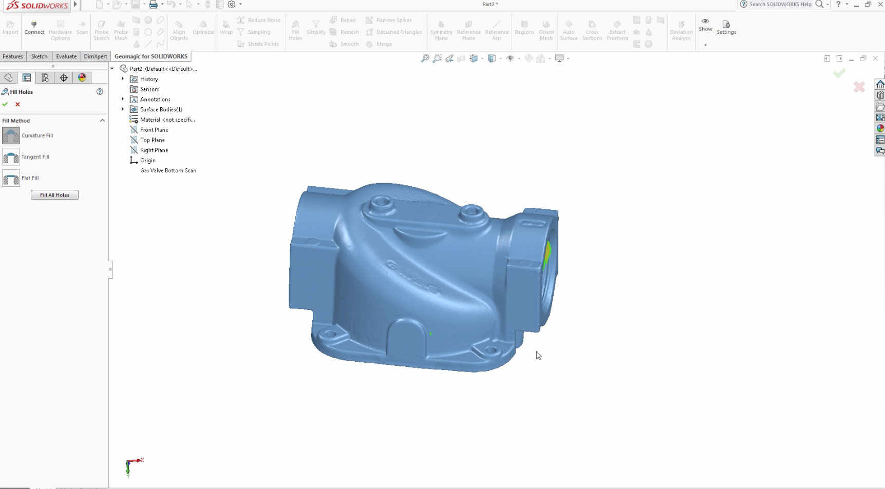
Task: Select the Tangent Fill method
Action: click(11, 157)
